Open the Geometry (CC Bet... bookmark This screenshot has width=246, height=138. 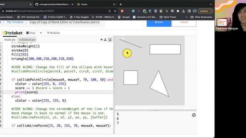(x=145, y=17)
